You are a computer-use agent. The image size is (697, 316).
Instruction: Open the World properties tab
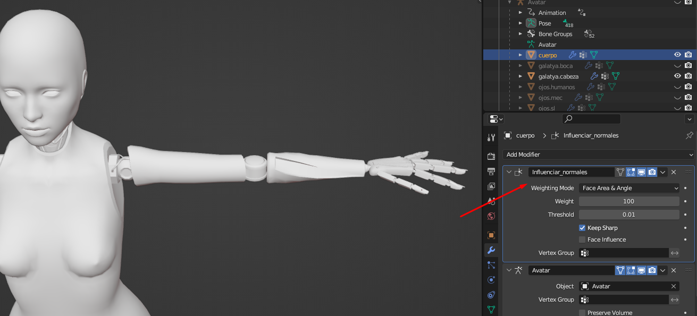pyautogui.click(x=491, y=216)
